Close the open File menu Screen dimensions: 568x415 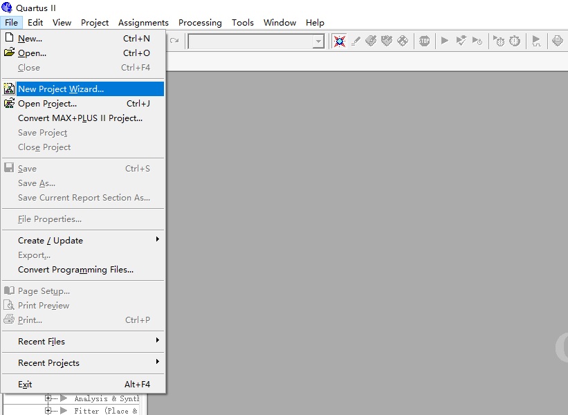click(x=11, y=22)
